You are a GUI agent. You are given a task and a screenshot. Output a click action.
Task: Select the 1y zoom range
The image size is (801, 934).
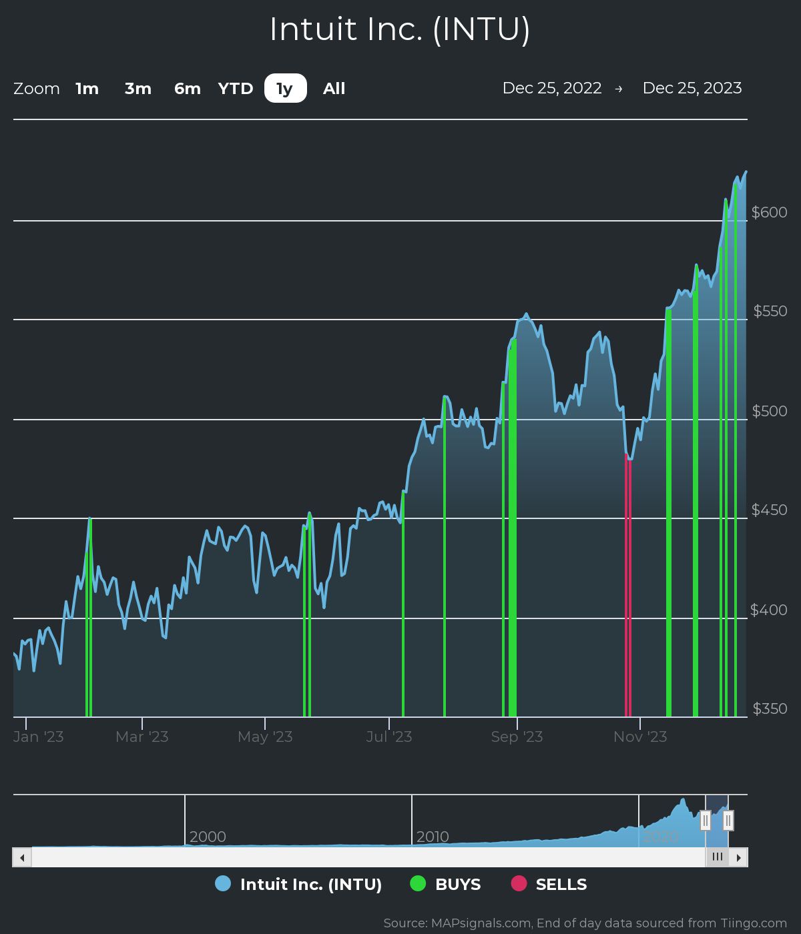click(x=285, y=88)
